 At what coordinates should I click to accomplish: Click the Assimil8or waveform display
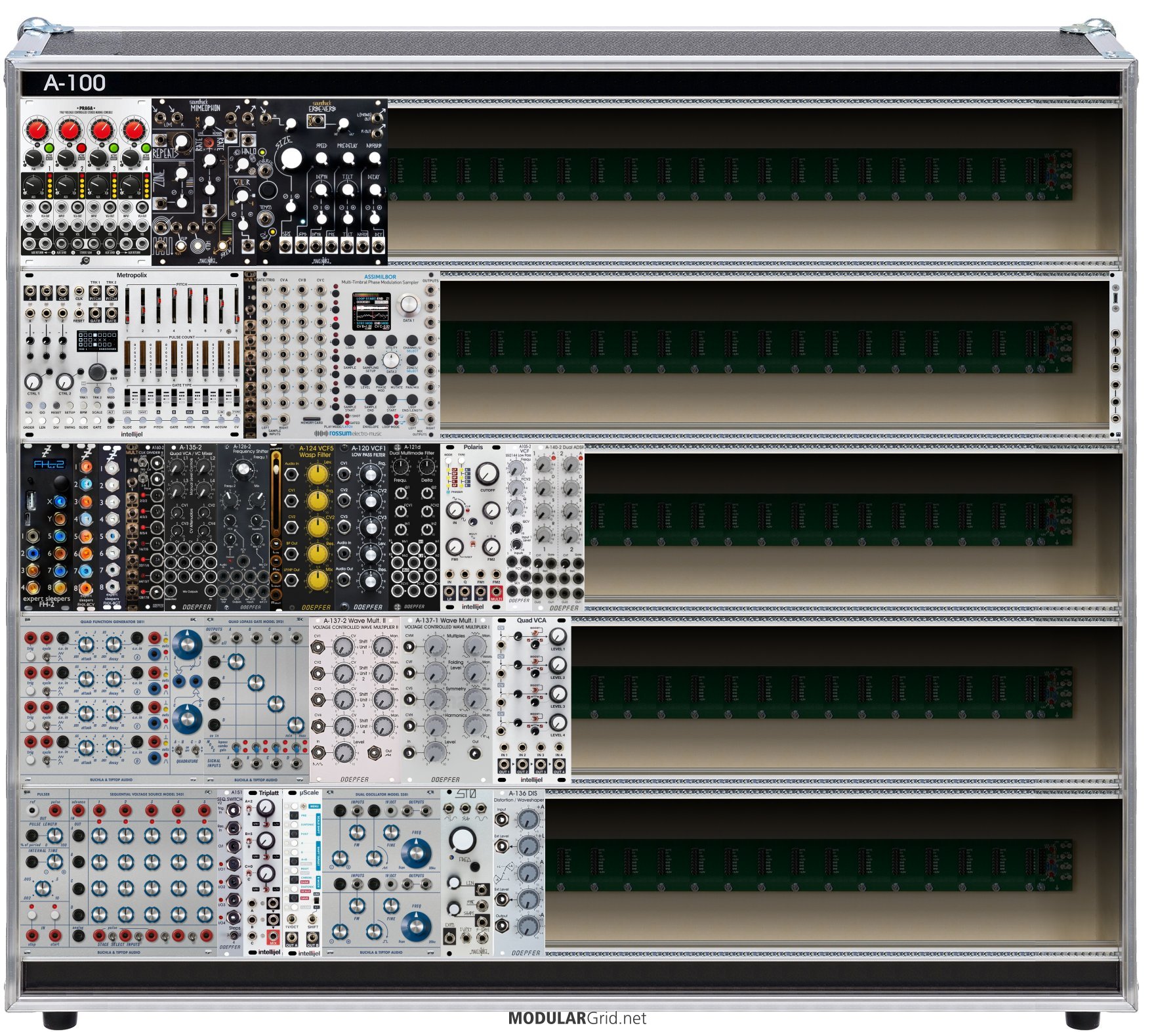(x=371, y=311)
